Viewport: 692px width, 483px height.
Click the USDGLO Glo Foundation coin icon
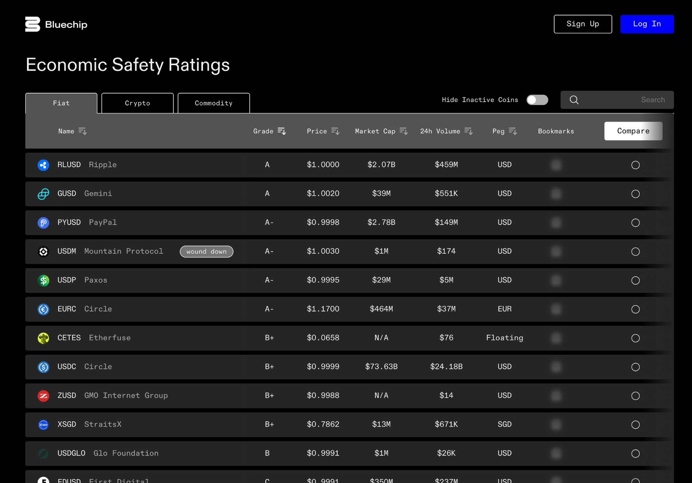pos(43,453)
